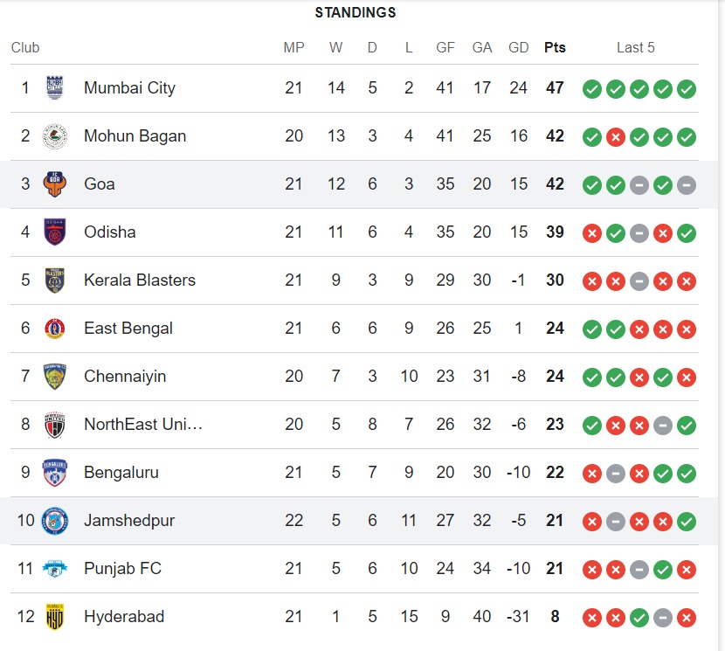Click the Punjab FC club logo
Viewport: 725px width, 651px height.
[55, 569]
